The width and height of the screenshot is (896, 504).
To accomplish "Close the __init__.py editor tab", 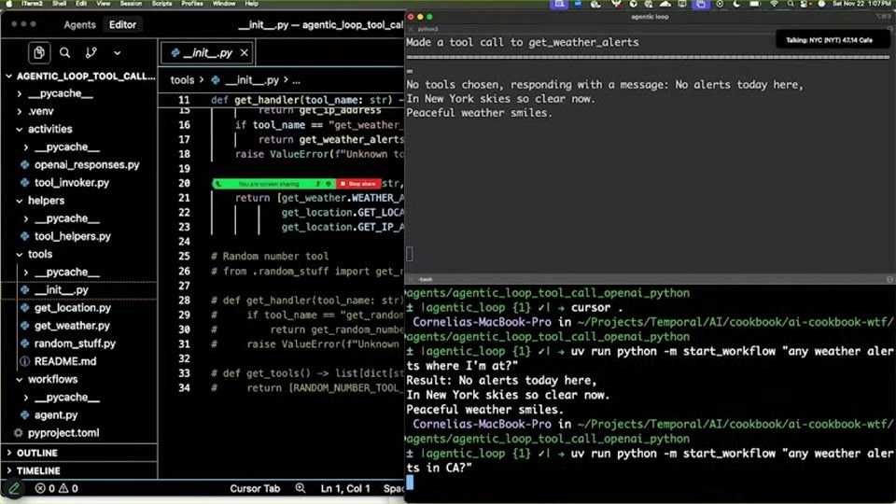I will tap(245, 52).
